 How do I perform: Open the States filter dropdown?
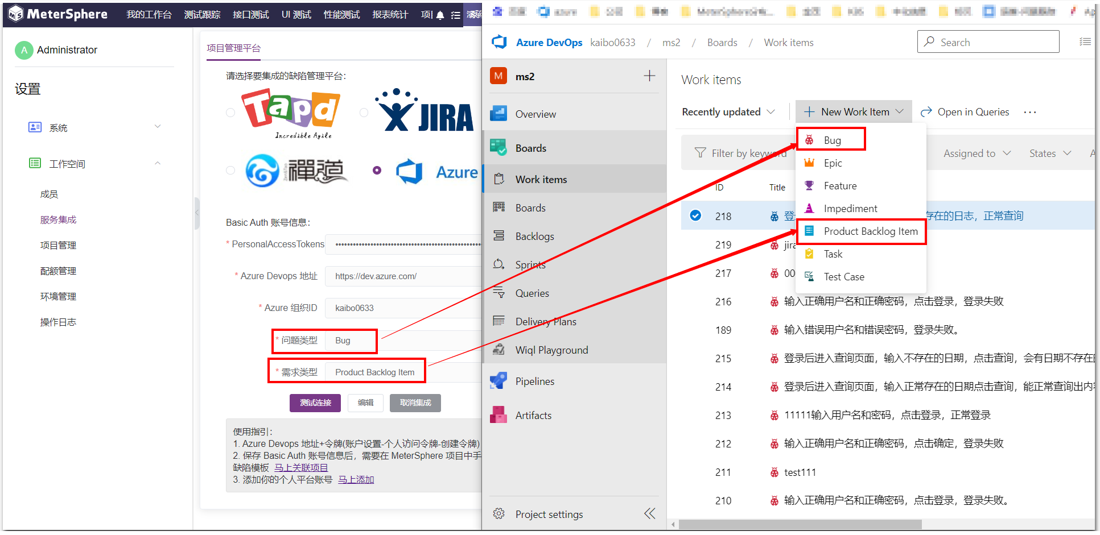coord(1049,152)
